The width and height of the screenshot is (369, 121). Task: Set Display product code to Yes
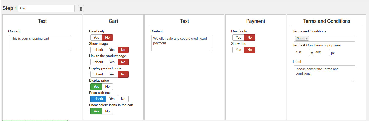pyautogui.click(x=112, y=74)
